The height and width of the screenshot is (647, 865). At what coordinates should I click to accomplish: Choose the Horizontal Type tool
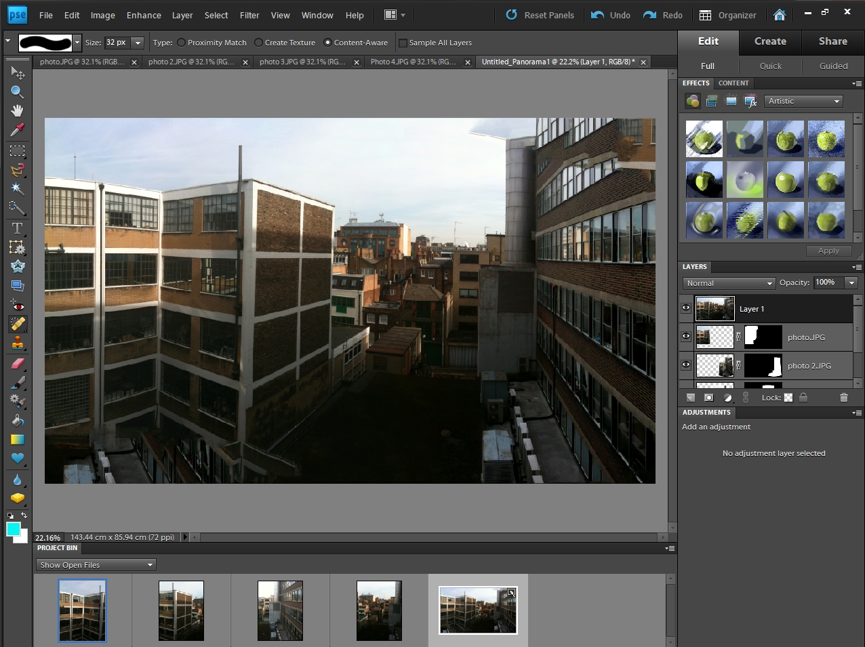point(17,228)
